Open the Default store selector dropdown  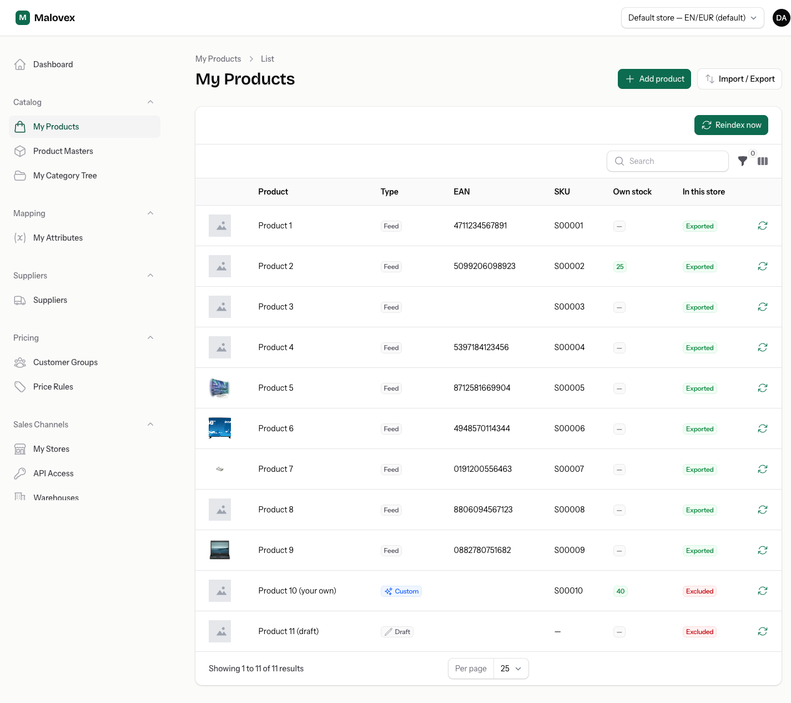[692, 18]
